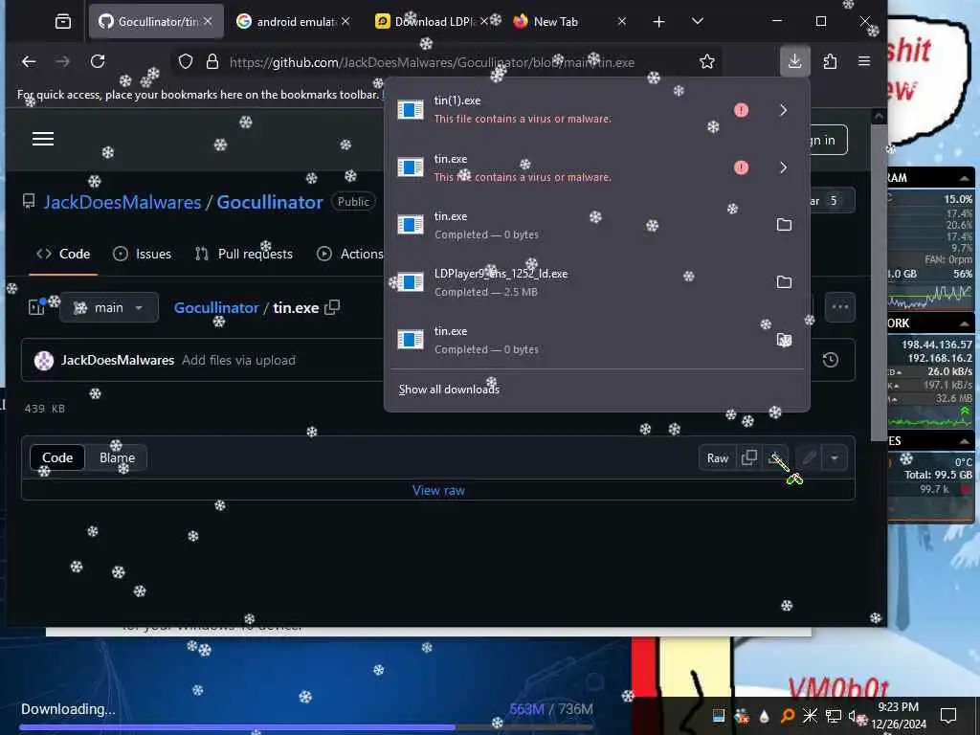
Task: Open Pull requests repository tab
Action: coord(243,254)
